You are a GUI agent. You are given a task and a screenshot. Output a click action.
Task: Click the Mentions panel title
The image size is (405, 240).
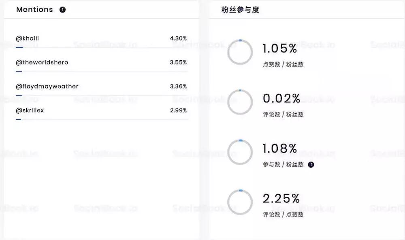[x=35, y=9]
